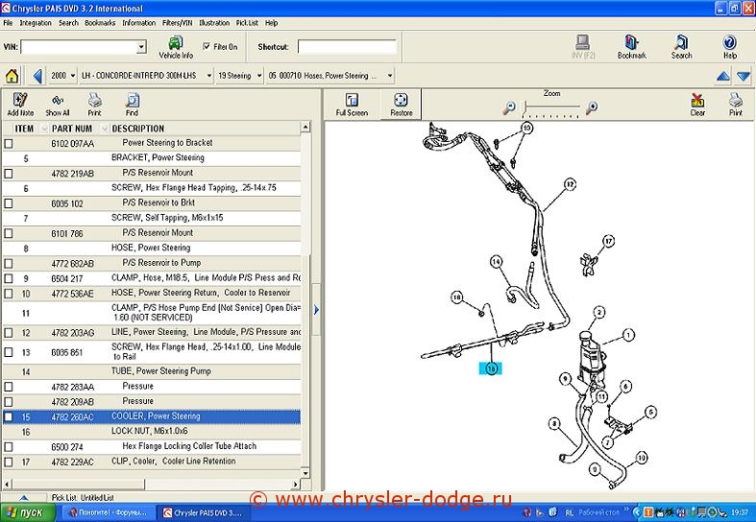Check the box for part 4782 219AB
This screenshot has height=522, width=756.
point(9,174)
